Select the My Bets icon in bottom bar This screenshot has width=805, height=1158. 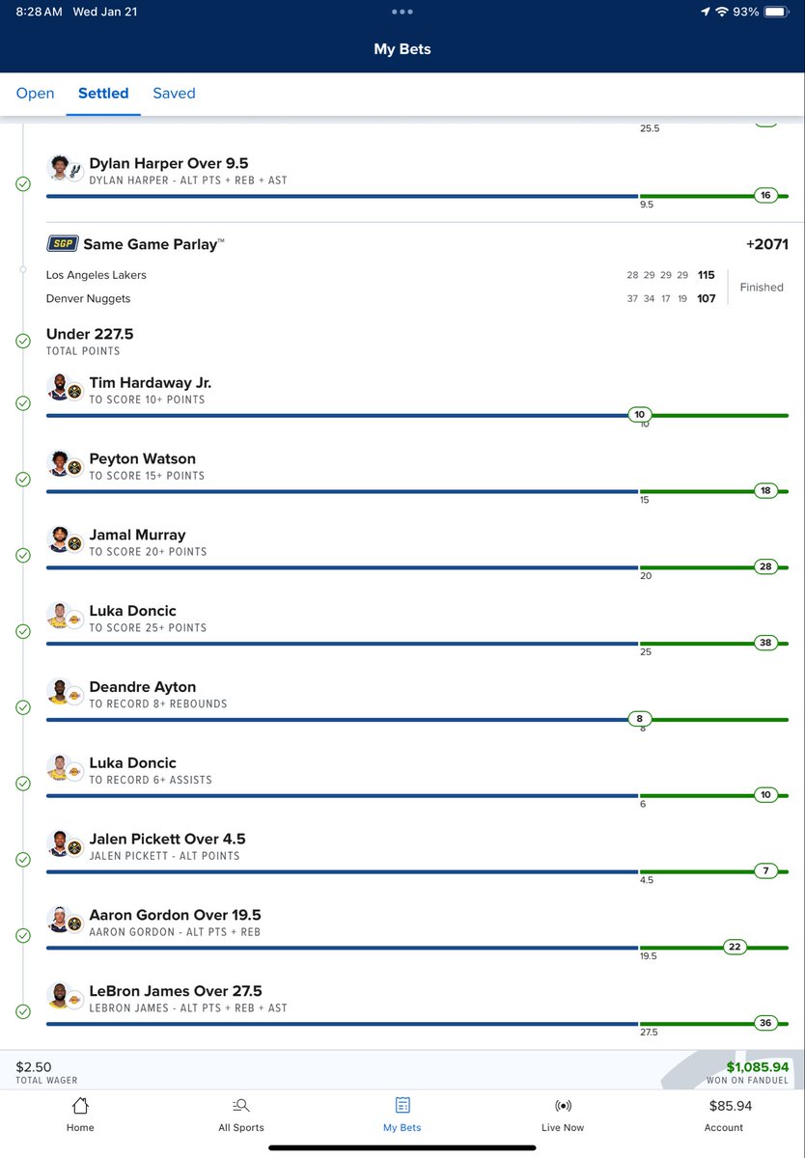[x=402, y=1105]
